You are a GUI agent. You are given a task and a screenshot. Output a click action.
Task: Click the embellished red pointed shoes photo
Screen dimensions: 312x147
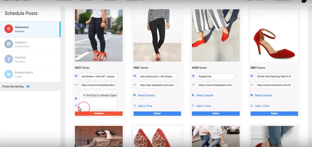157,137
